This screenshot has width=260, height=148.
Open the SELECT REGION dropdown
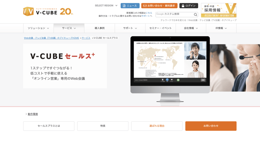click(106, 5)
